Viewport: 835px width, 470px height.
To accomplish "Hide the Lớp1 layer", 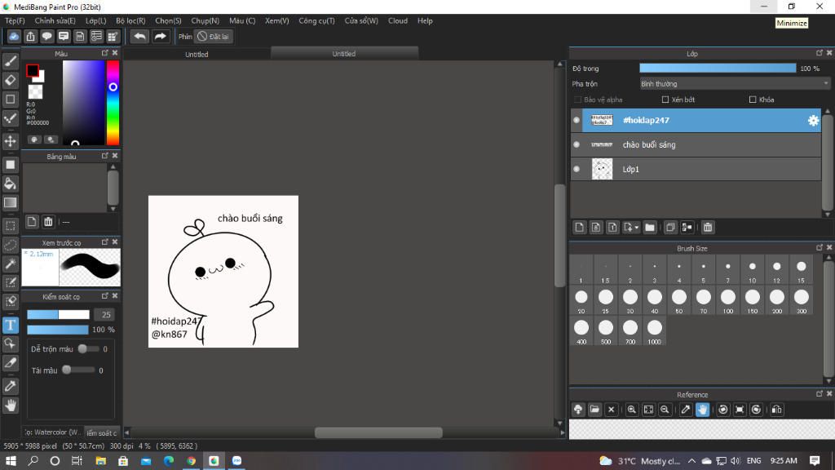I will pyautogui.click(x=577, y=169).
